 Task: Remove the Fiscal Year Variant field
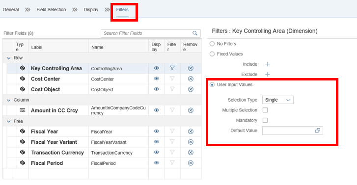coord(191,142)
